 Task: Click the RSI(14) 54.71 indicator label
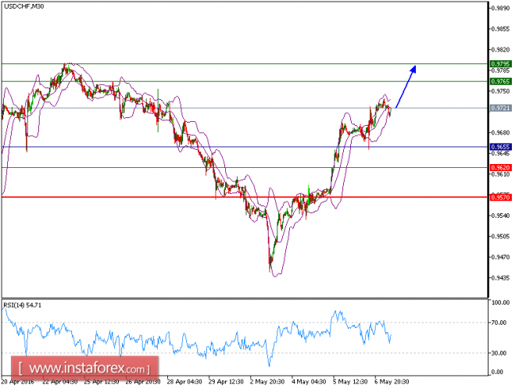[x=23, y=305]
